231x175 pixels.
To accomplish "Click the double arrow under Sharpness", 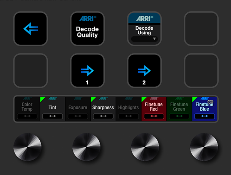I will tap(103, 116).
